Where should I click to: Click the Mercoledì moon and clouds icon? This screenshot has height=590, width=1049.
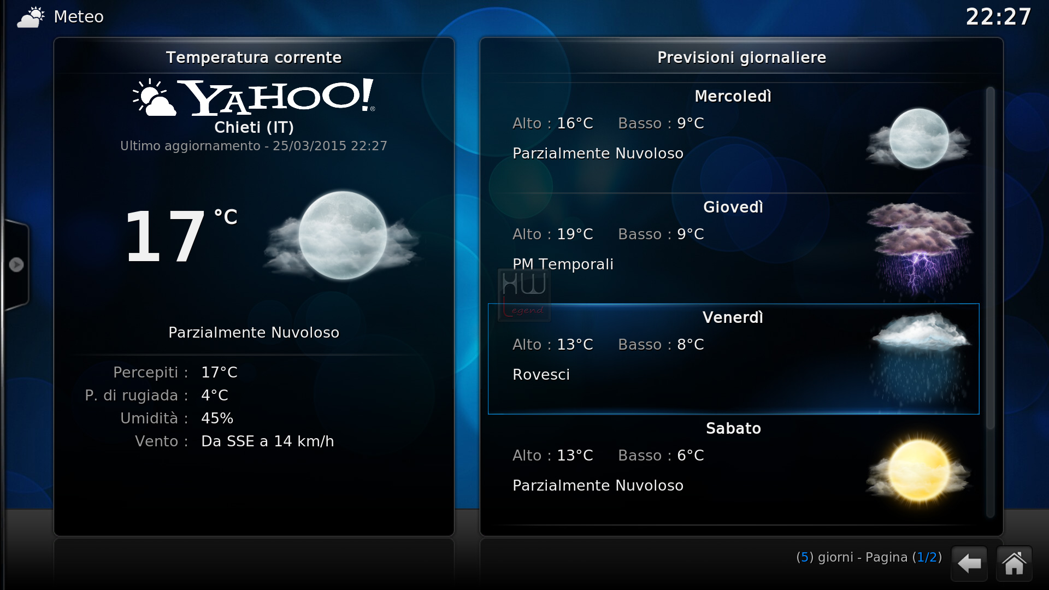coord(919,138)
